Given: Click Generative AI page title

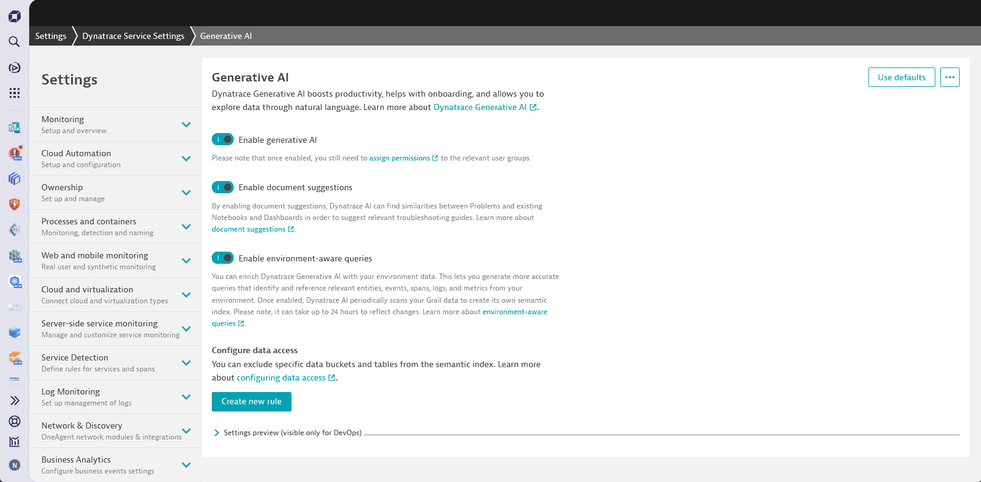Looking at the screenshot, I should click(x=250, y=77).
